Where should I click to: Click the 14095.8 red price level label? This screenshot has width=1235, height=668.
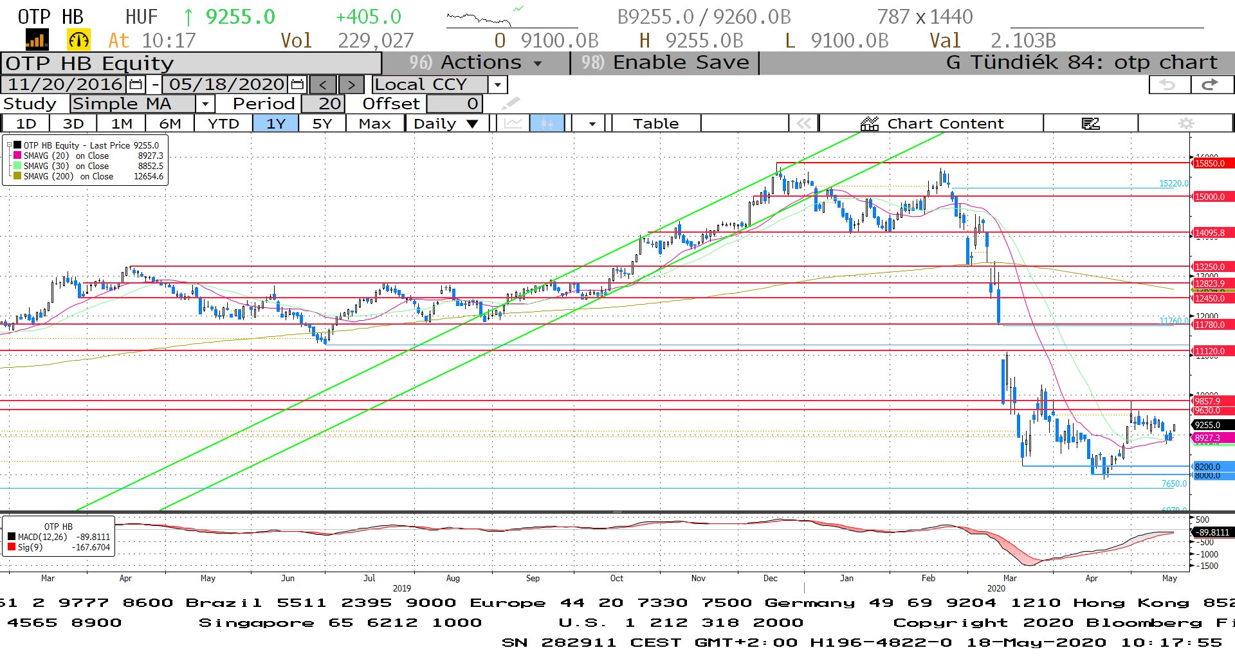1213,233
